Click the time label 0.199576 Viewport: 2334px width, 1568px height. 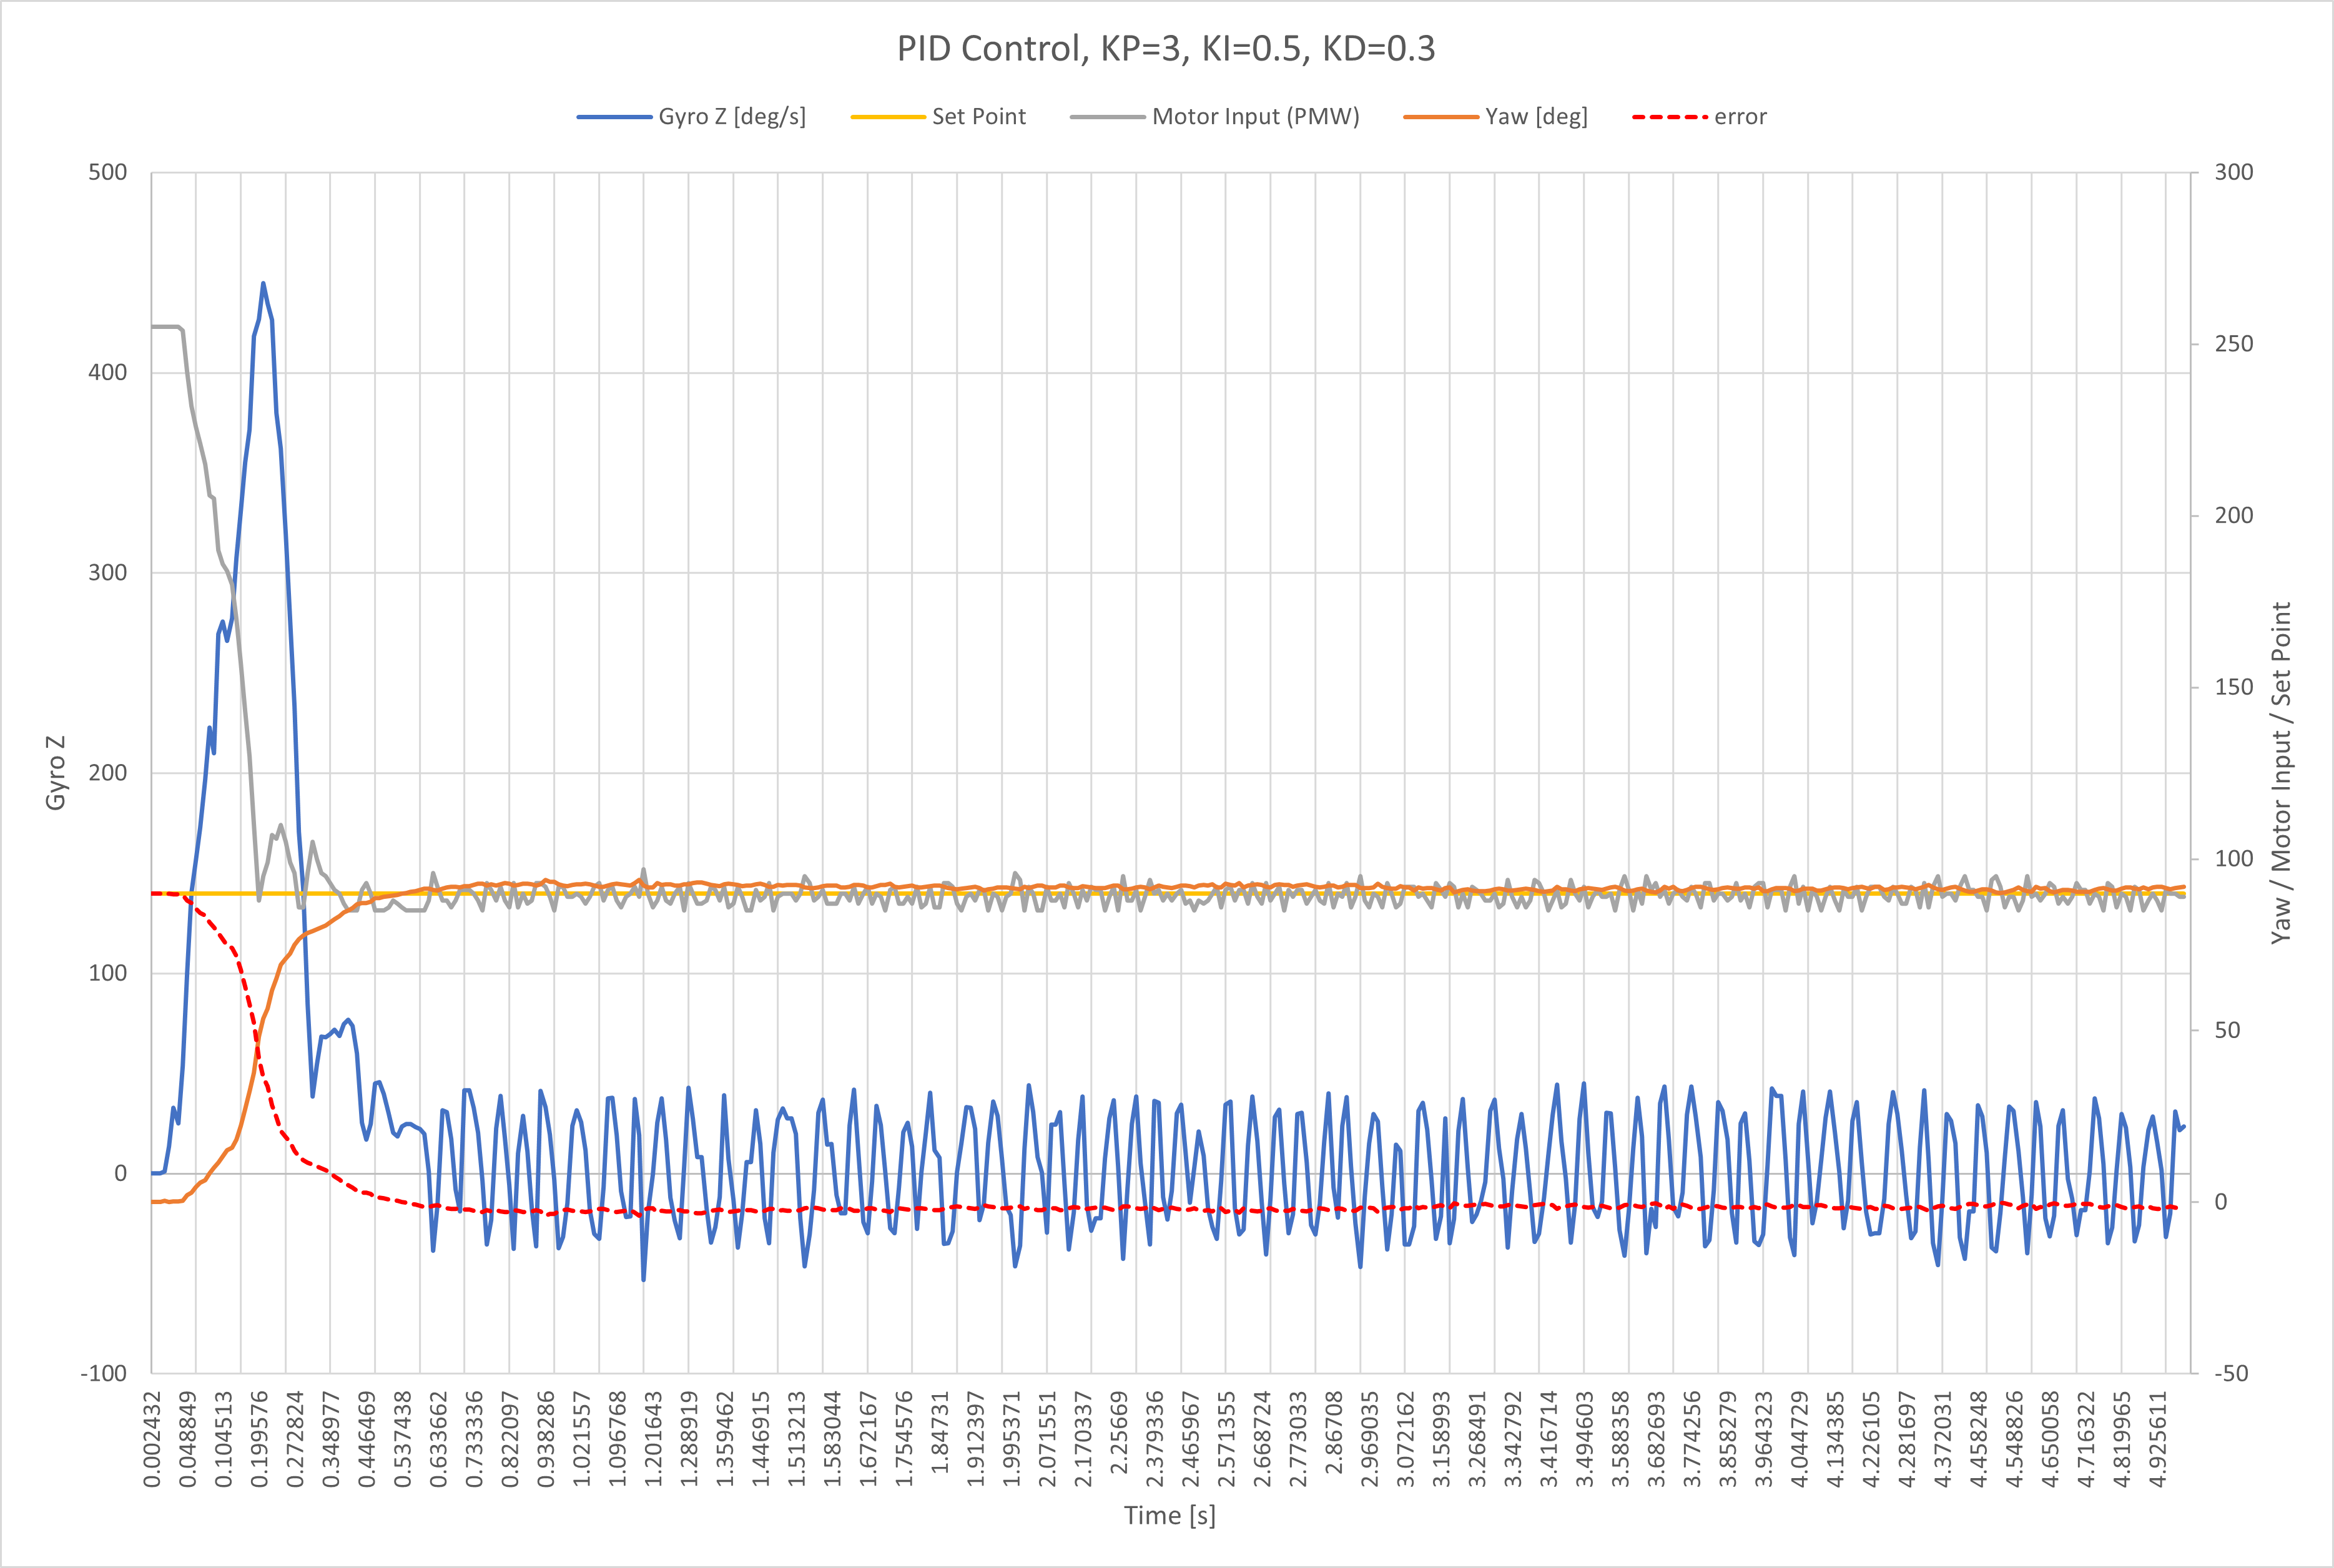click(260, 1439)
